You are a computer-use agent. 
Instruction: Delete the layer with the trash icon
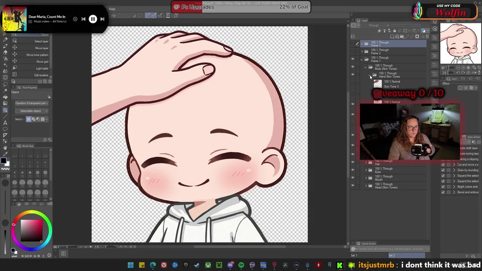[427, 37]
